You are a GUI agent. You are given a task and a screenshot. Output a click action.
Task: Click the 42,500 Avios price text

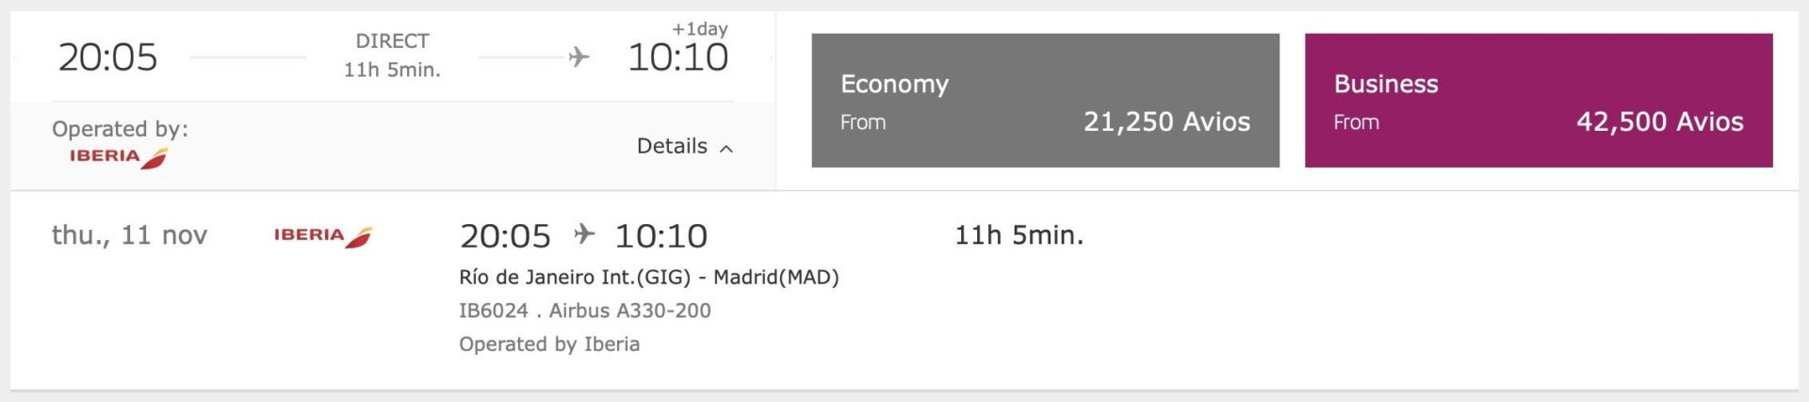coord(1660,121)
